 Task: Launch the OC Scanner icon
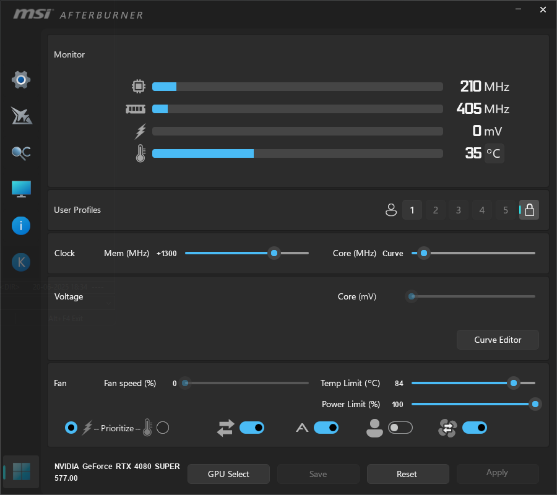21,153
